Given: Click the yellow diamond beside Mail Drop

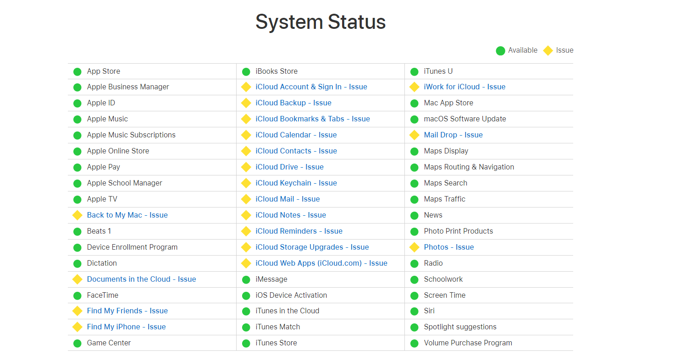Looking at the screenshot, I should click(x=415, y=135).
